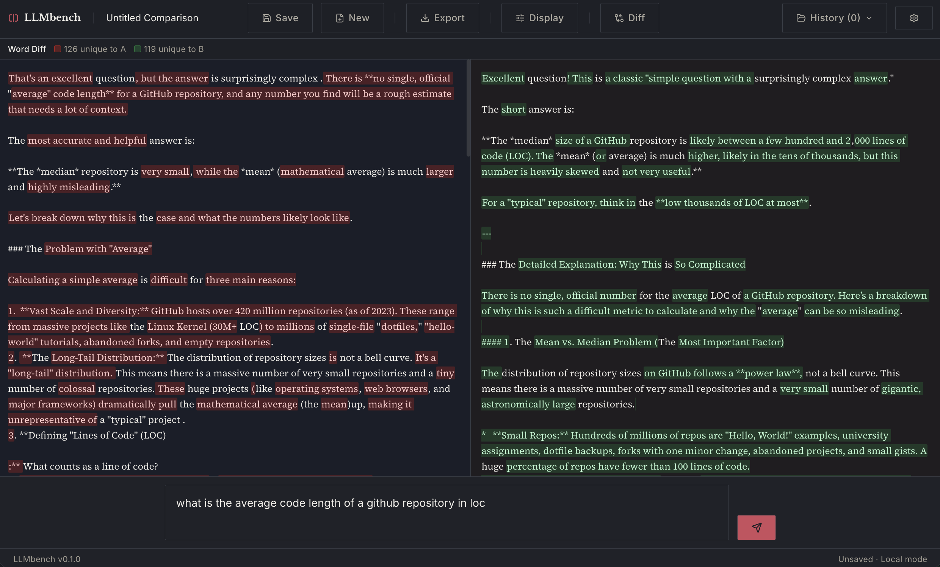Click the Export download arrow icon
Screen dimensions: 940x567
[x=425, y=18]
